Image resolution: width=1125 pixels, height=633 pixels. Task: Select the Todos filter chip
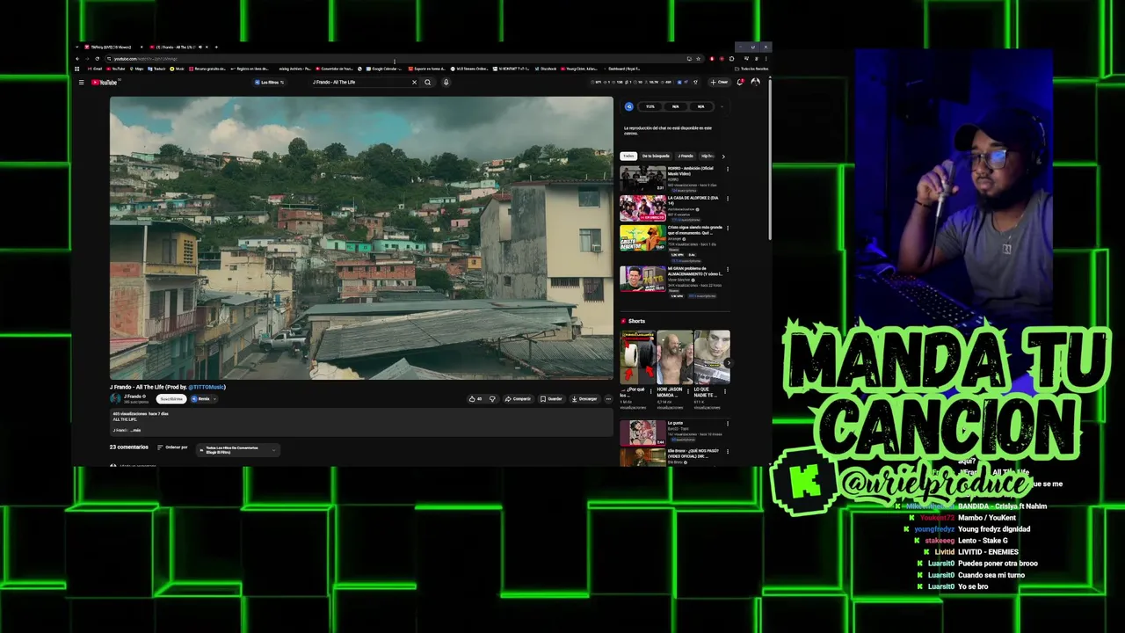[628, 156]
